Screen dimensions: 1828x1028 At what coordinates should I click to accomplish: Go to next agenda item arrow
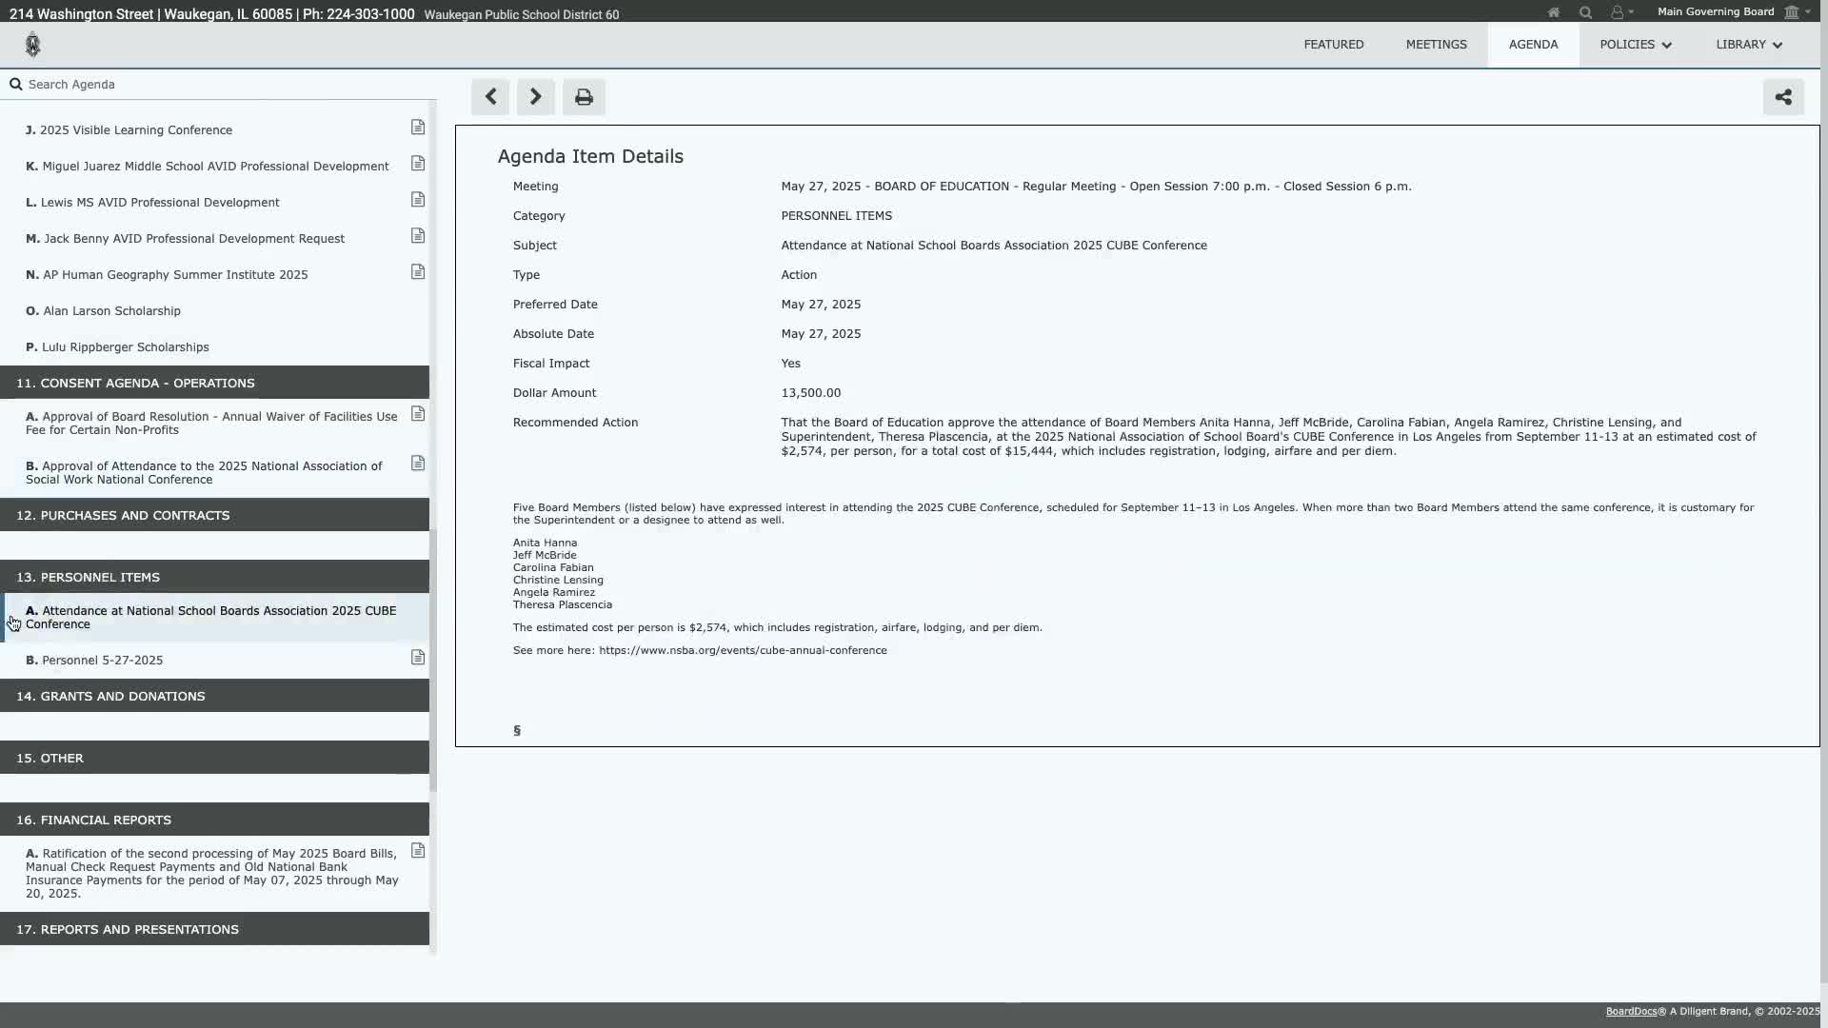pyautogui.click(x=536, y=97)
